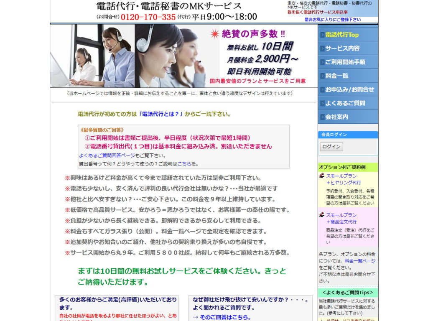
Task: Click the person icon beside ヒヤリング代行 plan
Action: click(321, 176)
